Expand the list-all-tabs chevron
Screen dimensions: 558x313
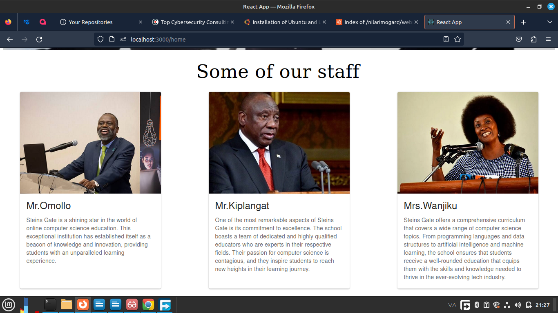point(549,22)
